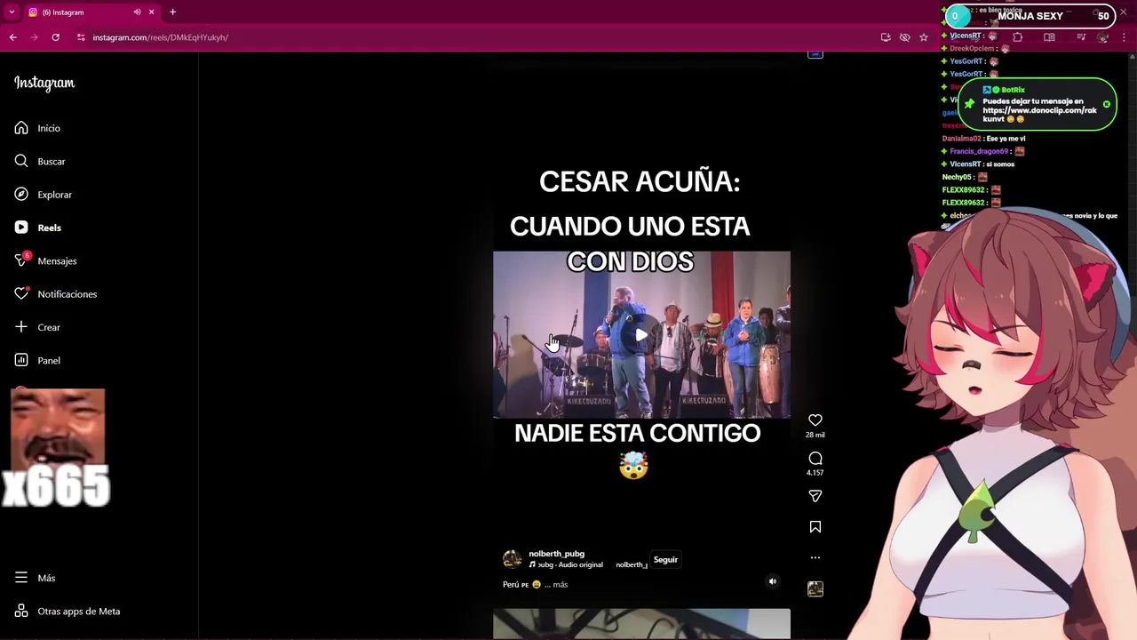Open the tab search dropdown arrow

pyautogui.click(x=12, y=12)
